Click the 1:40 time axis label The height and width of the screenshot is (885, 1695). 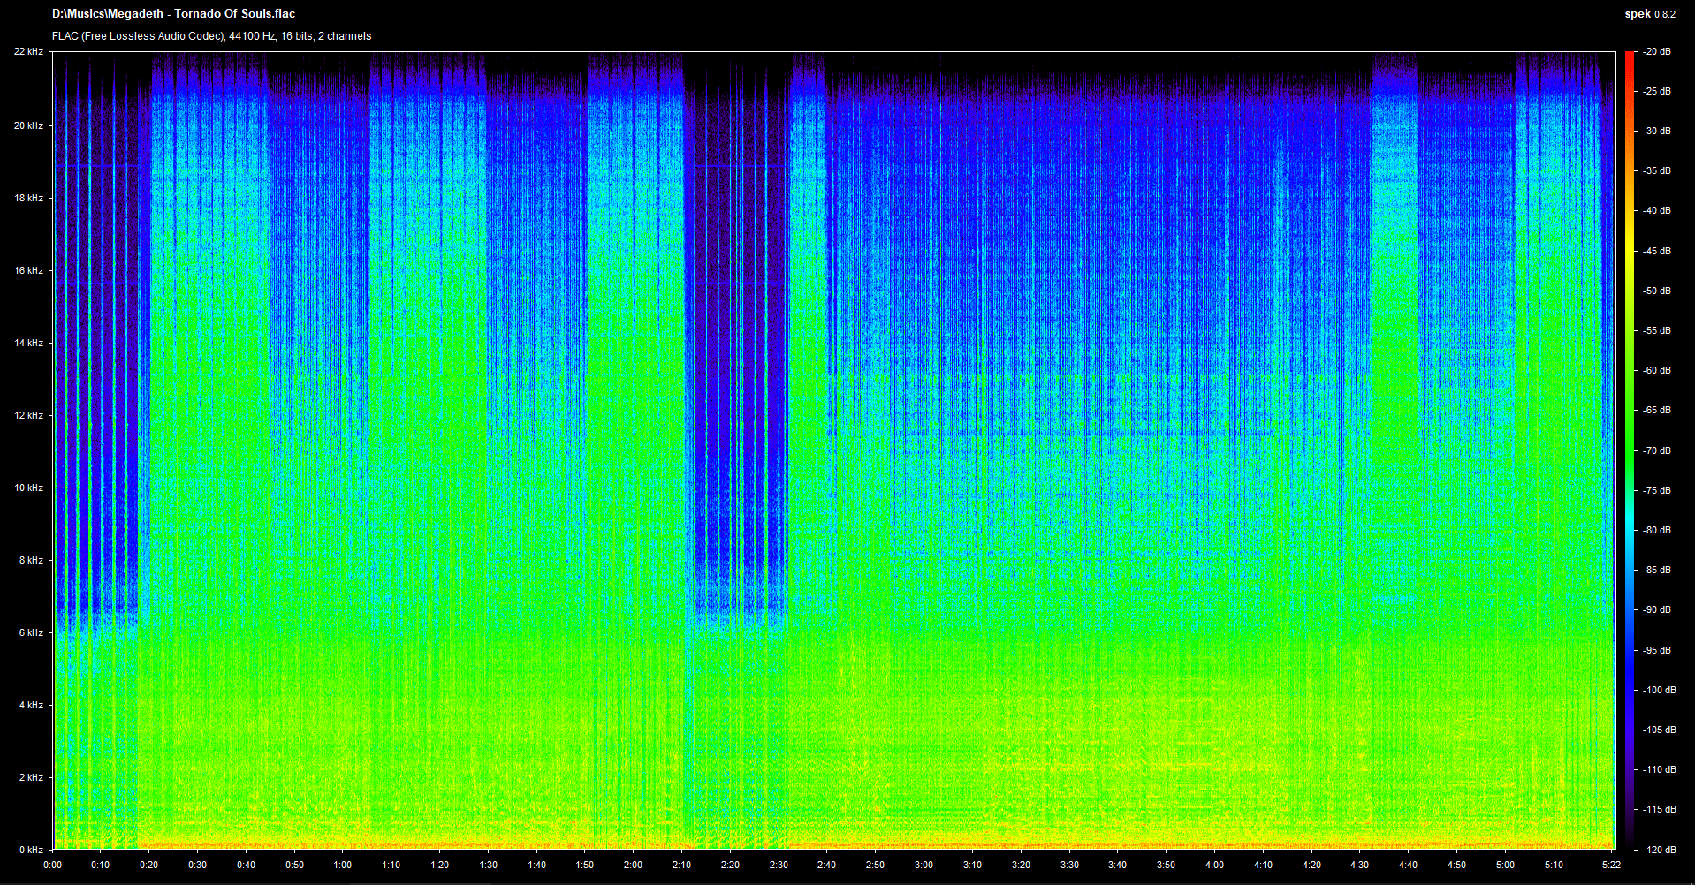coord(536,866)
